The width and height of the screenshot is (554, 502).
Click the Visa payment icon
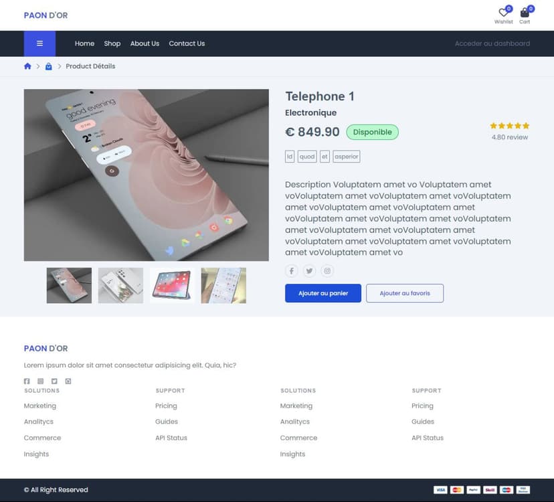440,490
